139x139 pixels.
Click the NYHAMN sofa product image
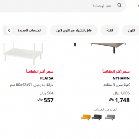pos(100,48)
